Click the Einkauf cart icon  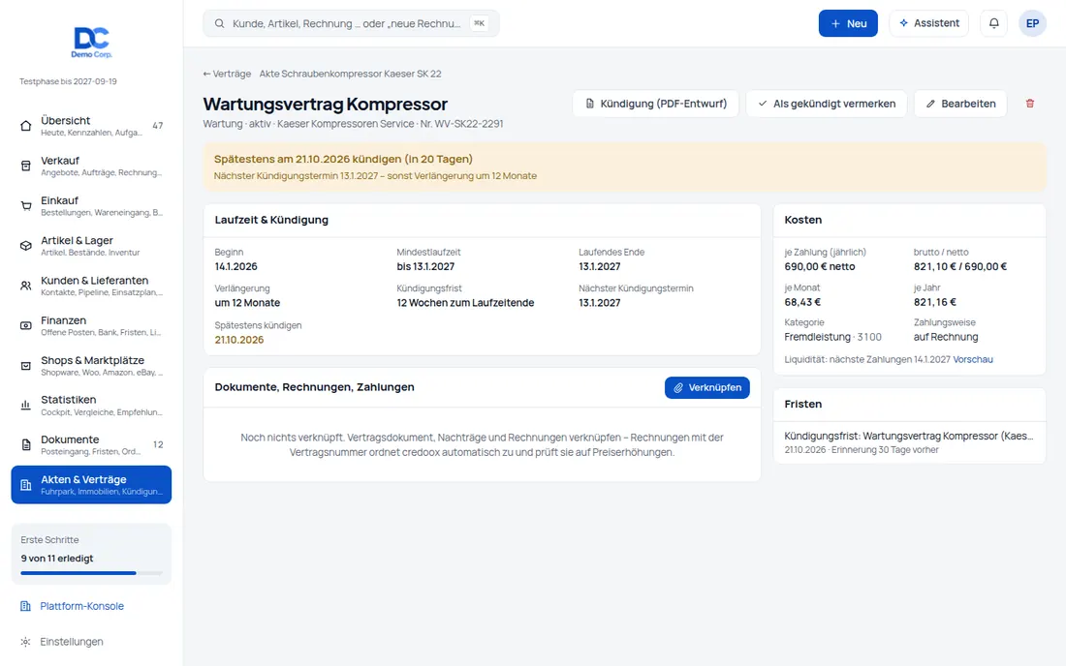[26, 206]
